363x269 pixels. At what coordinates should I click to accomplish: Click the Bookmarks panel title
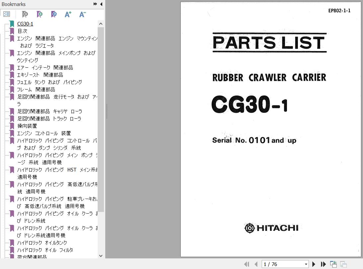(x=14, y=4)
